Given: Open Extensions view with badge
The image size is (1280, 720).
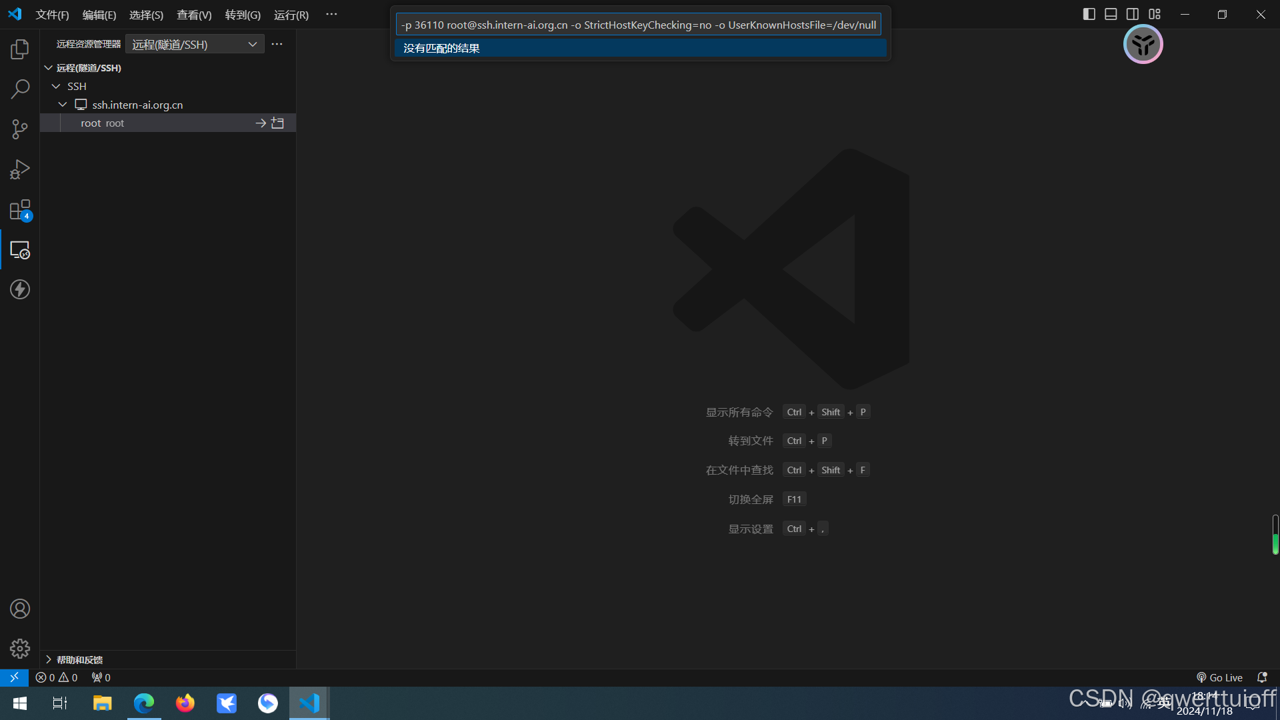Looking at the screenshot, I should [x=20, y=210].
